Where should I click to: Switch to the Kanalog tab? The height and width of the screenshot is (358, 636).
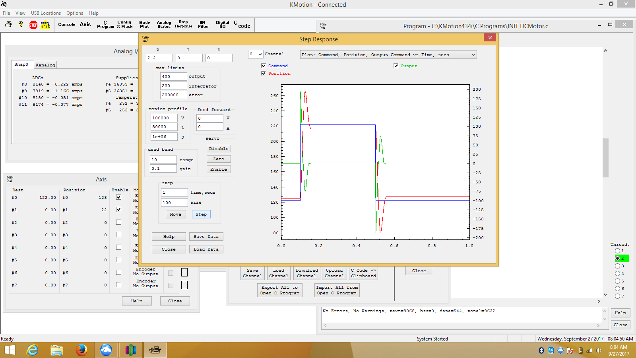click(x=45, y=65)
